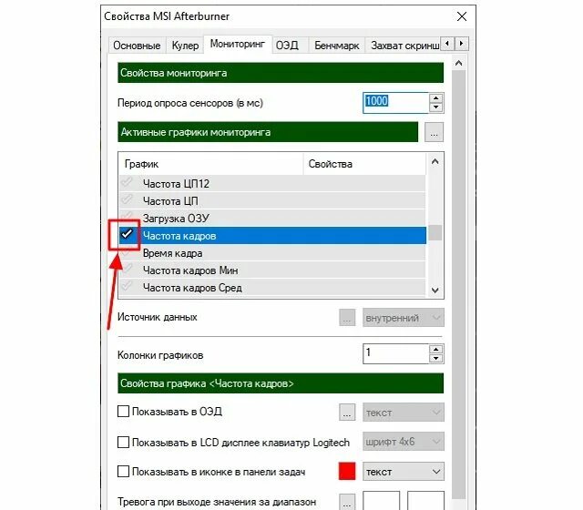Viewport: 583px width, 510px height.
Task: Enable showing in Logitech keyboard LCD
Action: pyautogui.click(x=124, y=443)
